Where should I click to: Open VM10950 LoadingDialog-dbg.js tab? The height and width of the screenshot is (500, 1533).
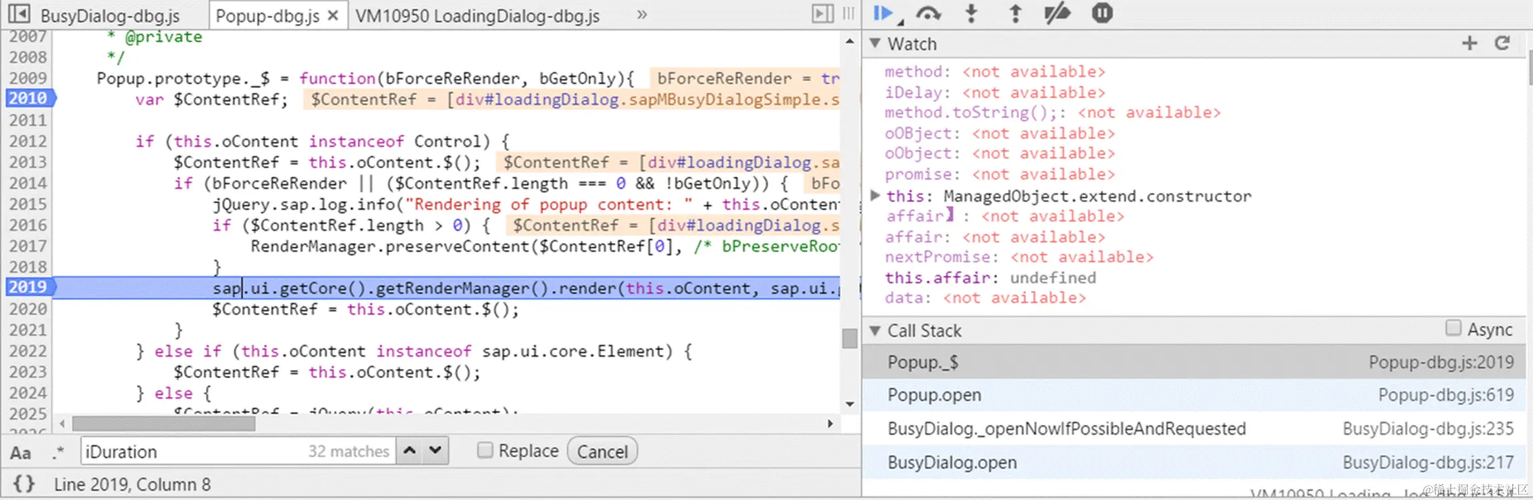[x=477, y=15]
